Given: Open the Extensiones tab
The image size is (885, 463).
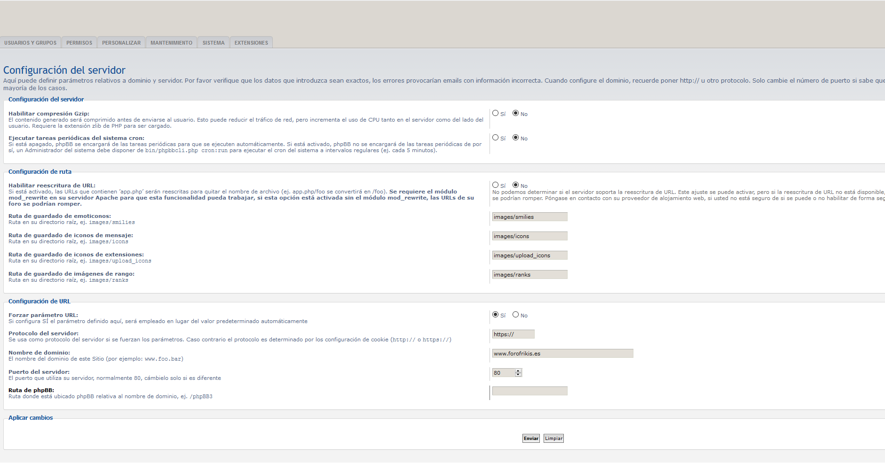Looking at the screenshot, I should point(251,43).
